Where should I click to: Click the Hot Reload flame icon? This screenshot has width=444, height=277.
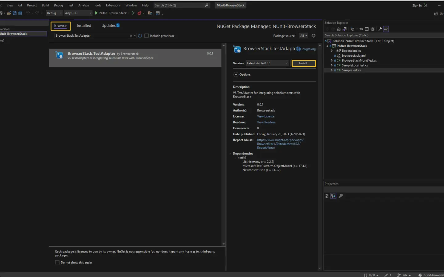[x=139, y=13]
